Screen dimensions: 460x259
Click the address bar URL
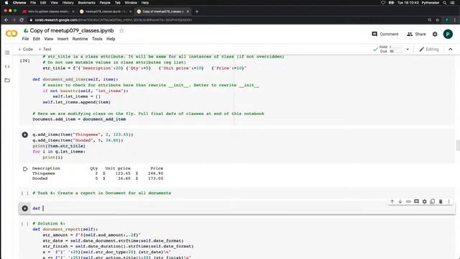point(114,20)
